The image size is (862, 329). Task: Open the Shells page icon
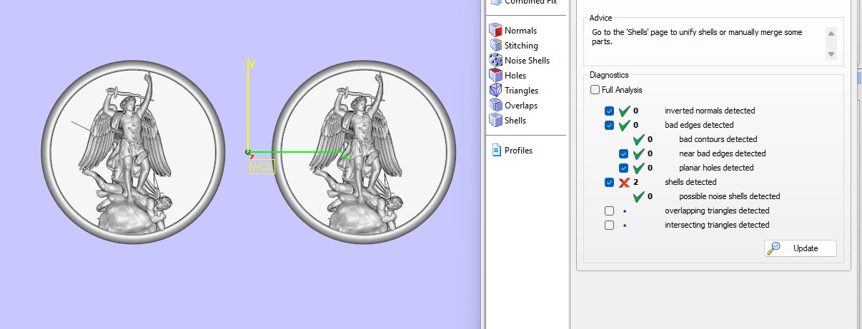pos(495,120)
